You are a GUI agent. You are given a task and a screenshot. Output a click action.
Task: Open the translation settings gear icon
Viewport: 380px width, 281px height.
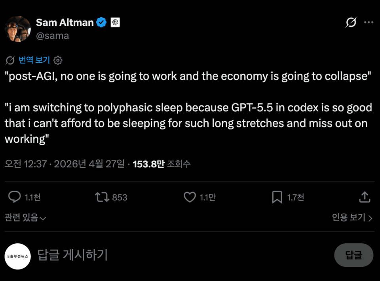58,60
